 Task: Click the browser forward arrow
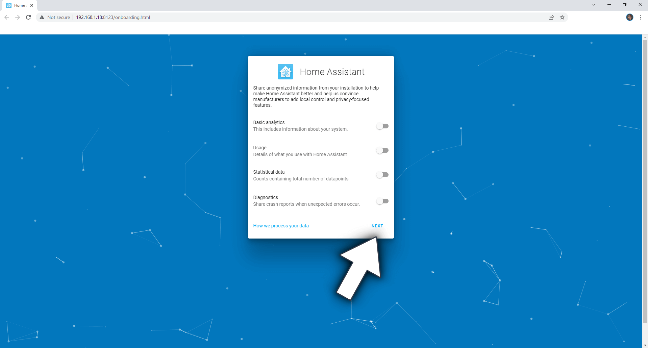18,17
